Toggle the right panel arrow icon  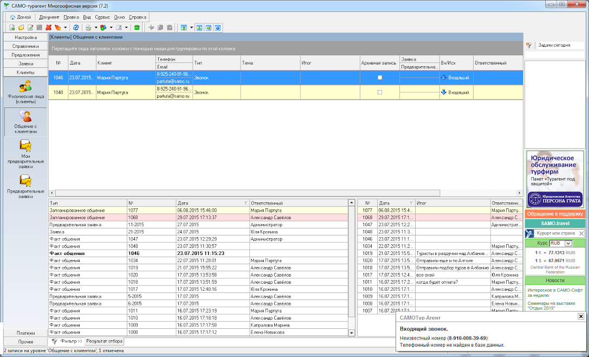[209, 28]
